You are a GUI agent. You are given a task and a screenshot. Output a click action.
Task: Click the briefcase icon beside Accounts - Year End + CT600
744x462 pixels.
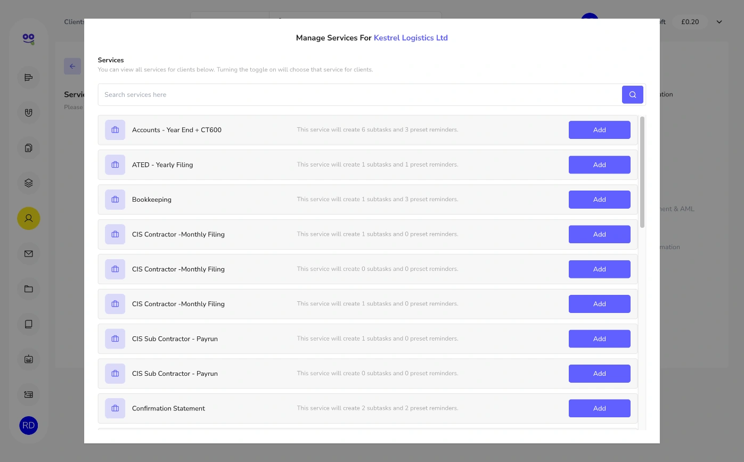[115, 130]
